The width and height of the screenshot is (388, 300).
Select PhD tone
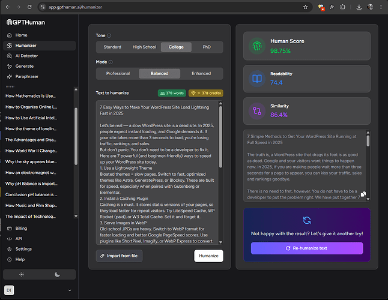click(207, 47)
